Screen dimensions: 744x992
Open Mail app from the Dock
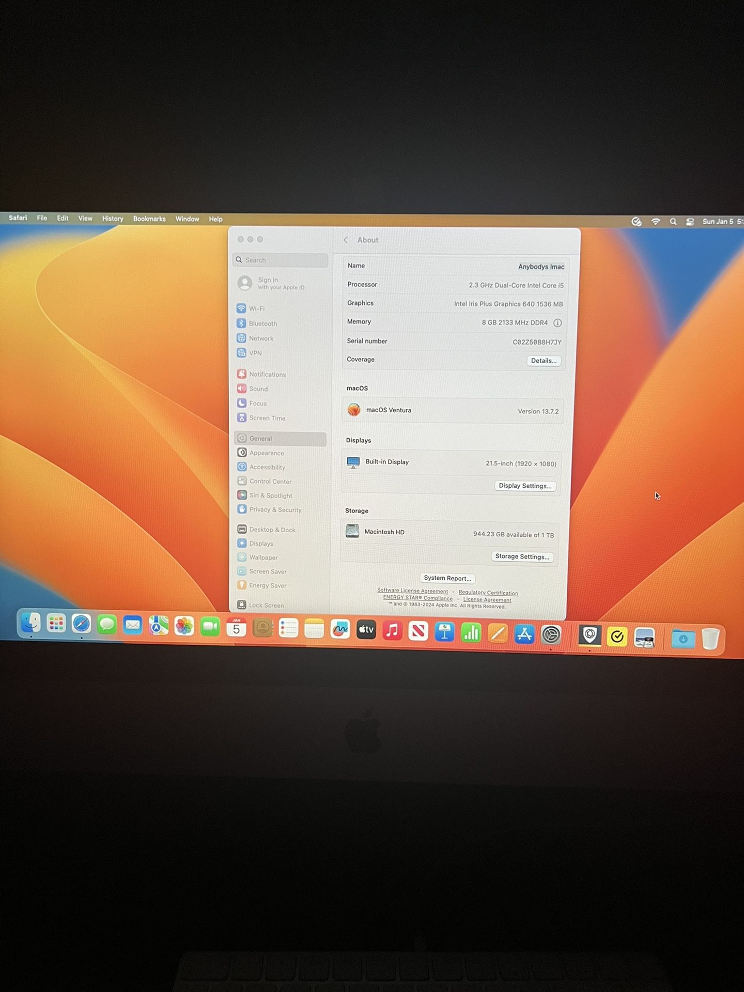(133, 625)
